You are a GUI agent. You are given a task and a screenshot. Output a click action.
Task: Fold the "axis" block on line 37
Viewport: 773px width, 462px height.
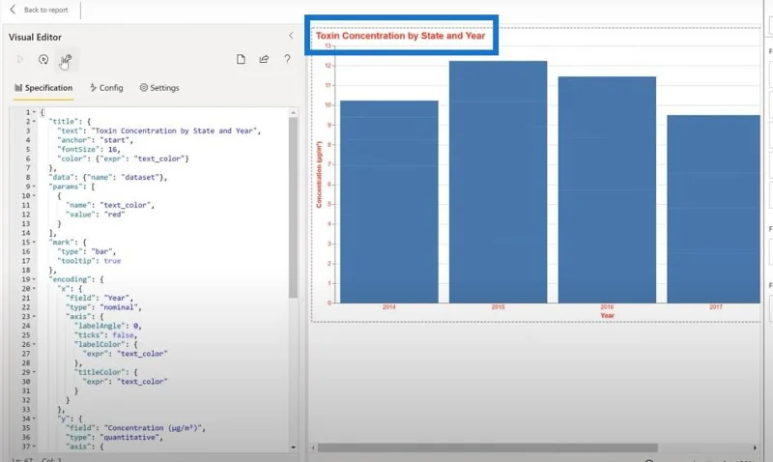pyautogui.click(x=34, y=447)
